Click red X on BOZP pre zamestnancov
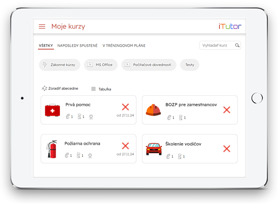 [227, 110]
